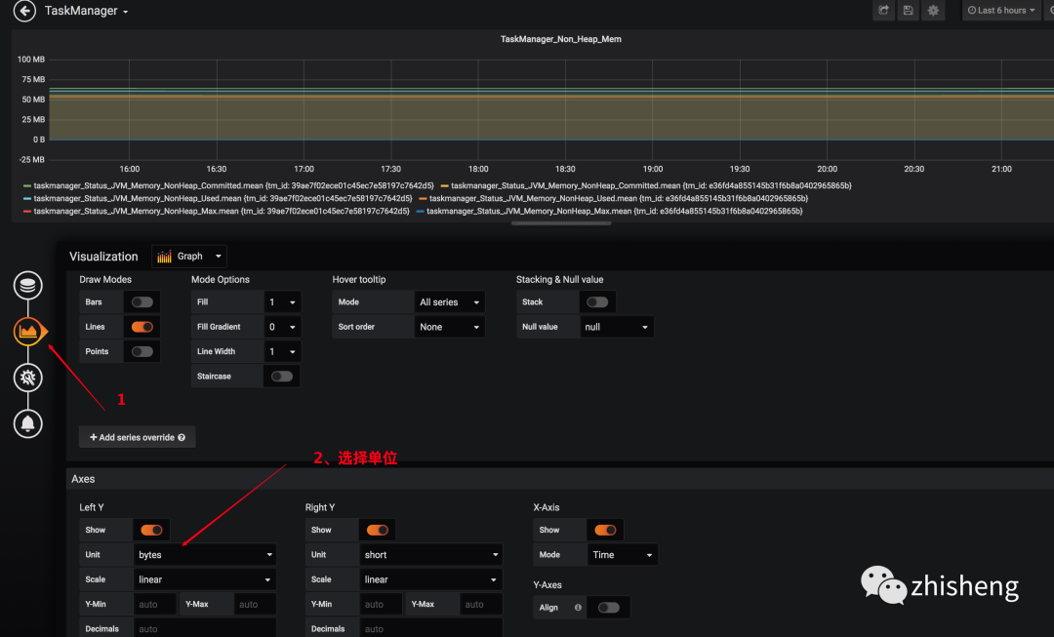Image resolution: width=1054 pixels, height=637 pixels.
Task: Click the share dashboard icon
Action: 883,10
